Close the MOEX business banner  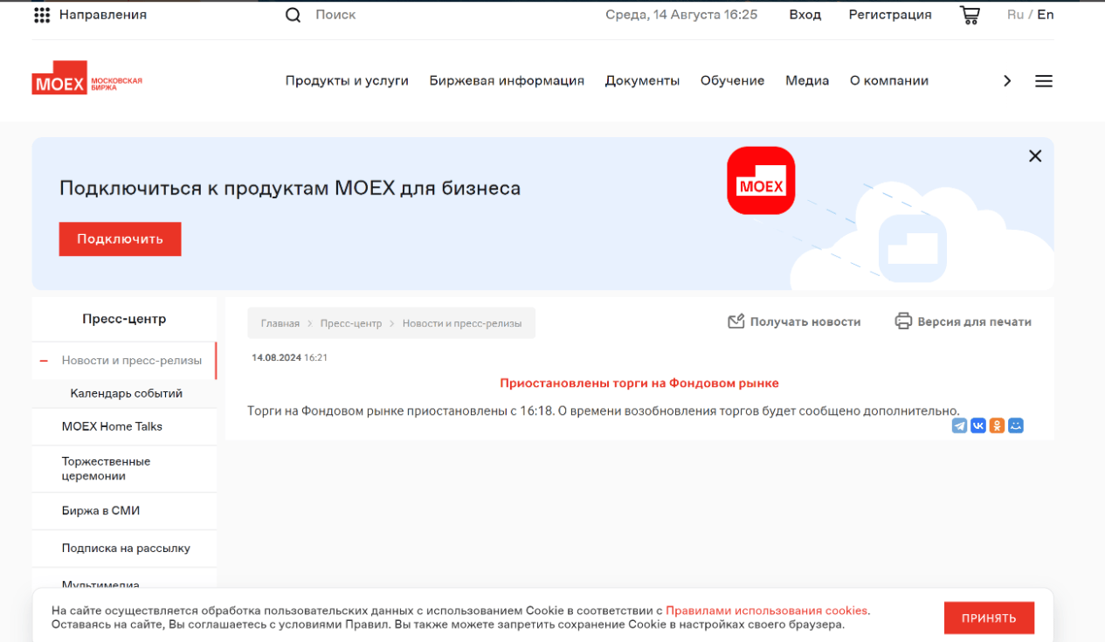pyautogui.click(x=1035, y=156)
